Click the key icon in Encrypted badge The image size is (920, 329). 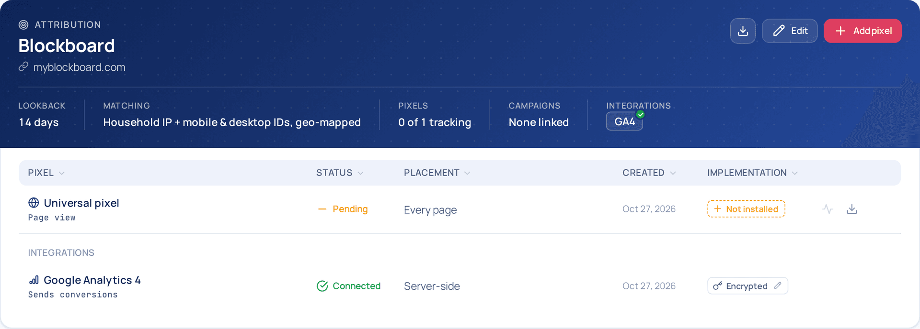717,286
